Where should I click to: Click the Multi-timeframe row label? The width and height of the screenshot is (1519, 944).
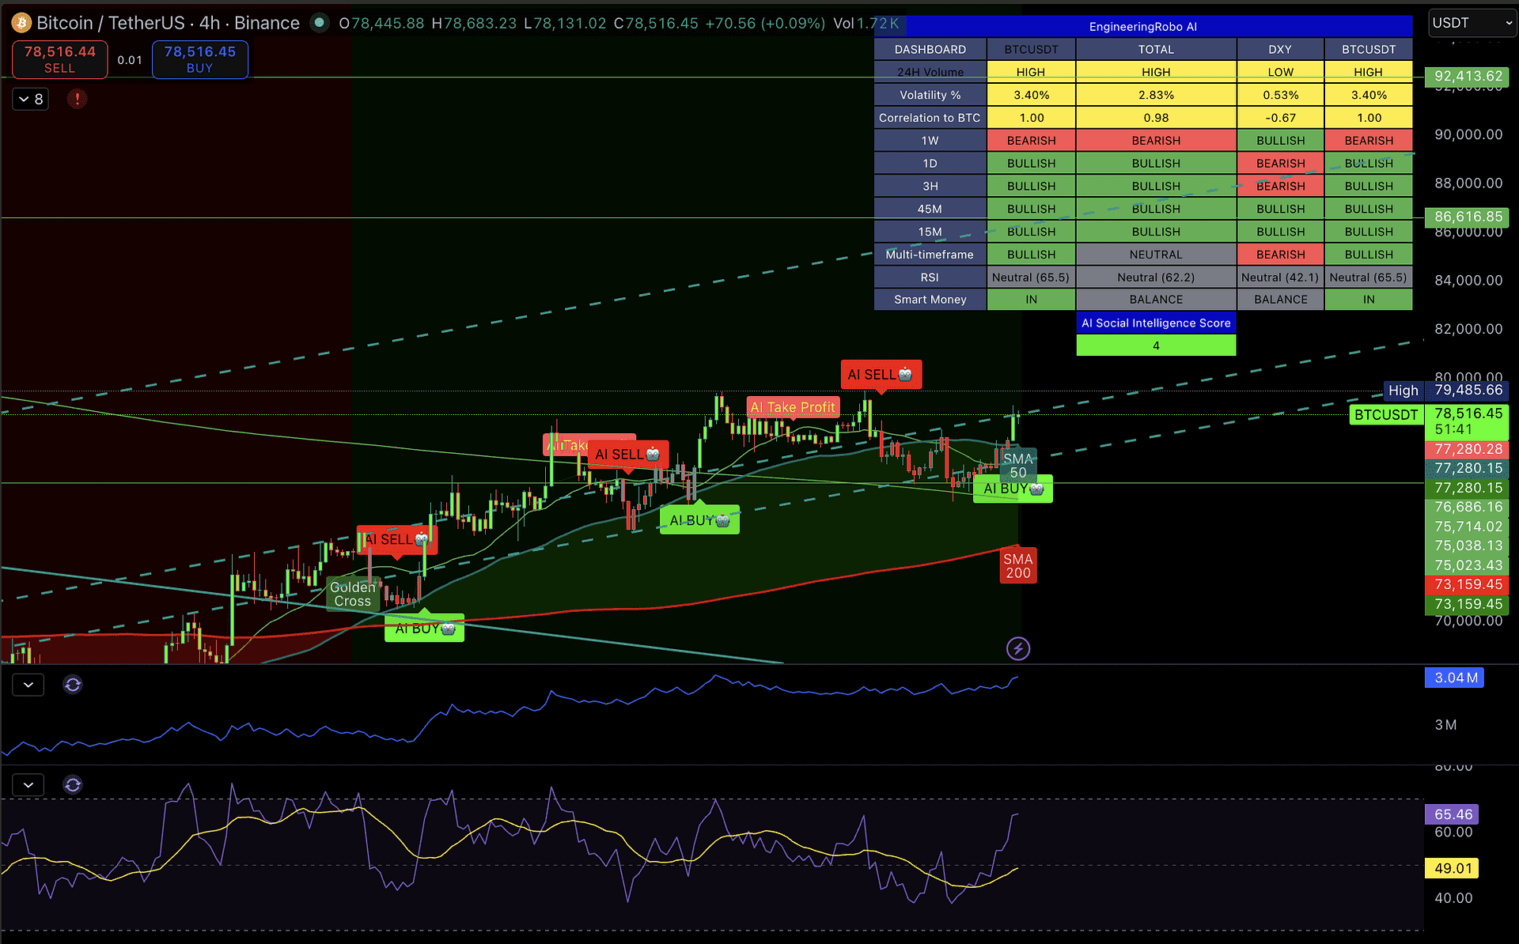click(930, 255)
